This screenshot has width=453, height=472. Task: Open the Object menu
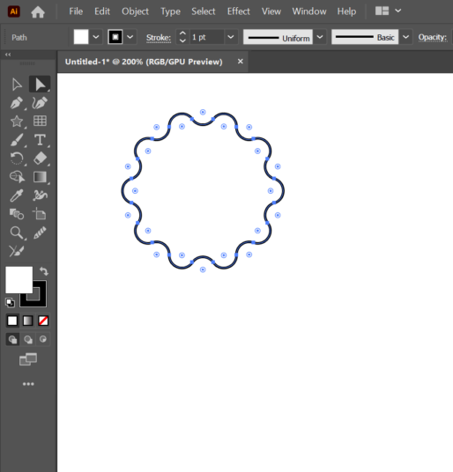click(135, 11)
